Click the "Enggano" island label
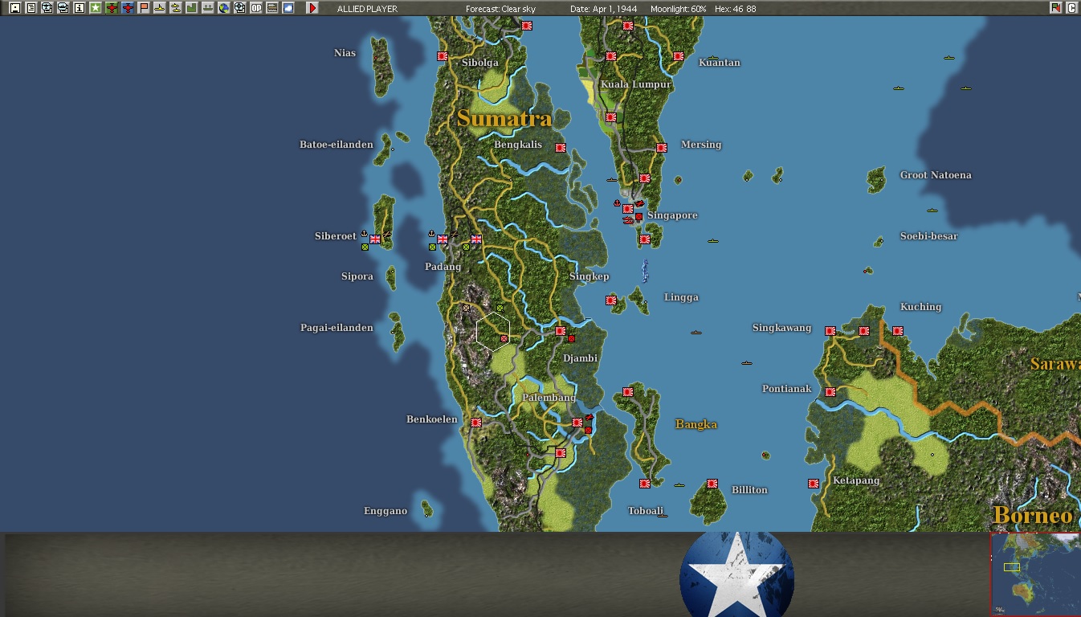Viewport: 1081px width, 617px height. point(385,511)
